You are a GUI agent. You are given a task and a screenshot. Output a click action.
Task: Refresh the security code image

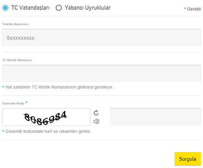96,113
